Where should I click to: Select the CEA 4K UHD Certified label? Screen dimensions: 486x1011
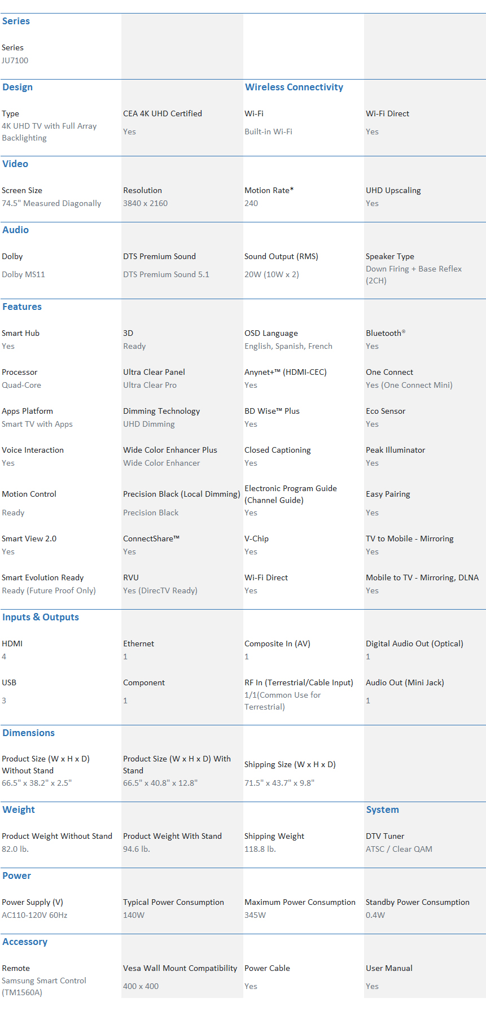click(x=163, y=113)
